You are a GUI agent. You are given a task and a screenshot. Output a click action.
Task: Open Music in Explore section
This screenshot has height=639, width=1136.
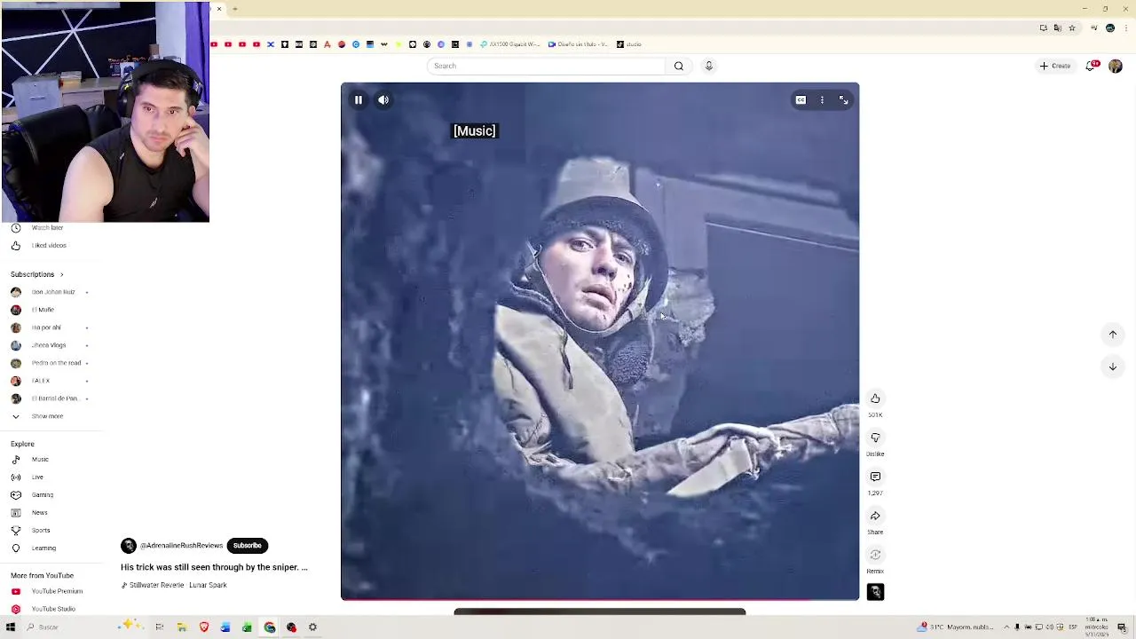point(40,460)
